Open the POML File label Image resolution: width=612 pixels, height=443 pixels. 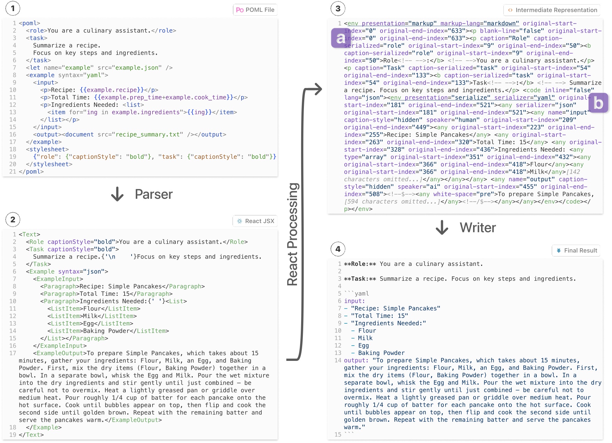260,10
